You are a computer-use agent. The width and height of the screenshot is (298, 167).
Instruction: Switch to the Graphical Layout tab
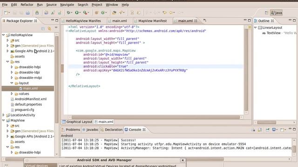coord(77,122)
